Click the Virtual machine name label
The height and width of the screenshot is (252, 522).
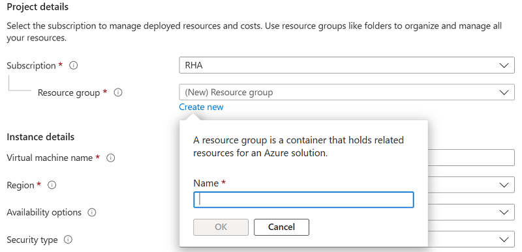pos(50,158)
